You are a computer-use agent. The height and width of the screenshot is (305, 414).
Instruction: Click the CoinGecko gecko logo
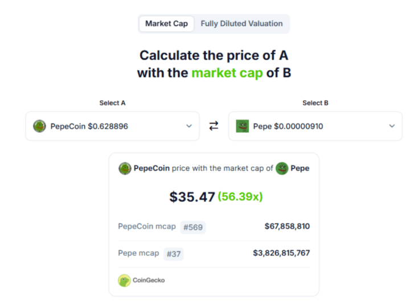point(124,281)
